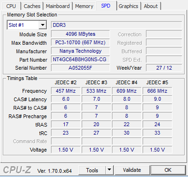The height and width of the screenshot is (177, 188).
Task: Click the empty Buffered field
Action: tap(164, 51)
